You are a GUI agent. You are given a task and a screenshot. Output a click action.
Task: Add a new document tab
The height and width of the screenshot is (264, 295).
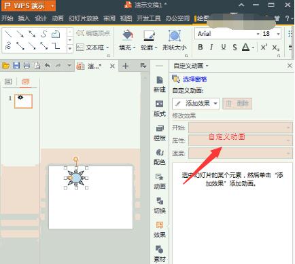pyautogui.click(x=125, y=66)
